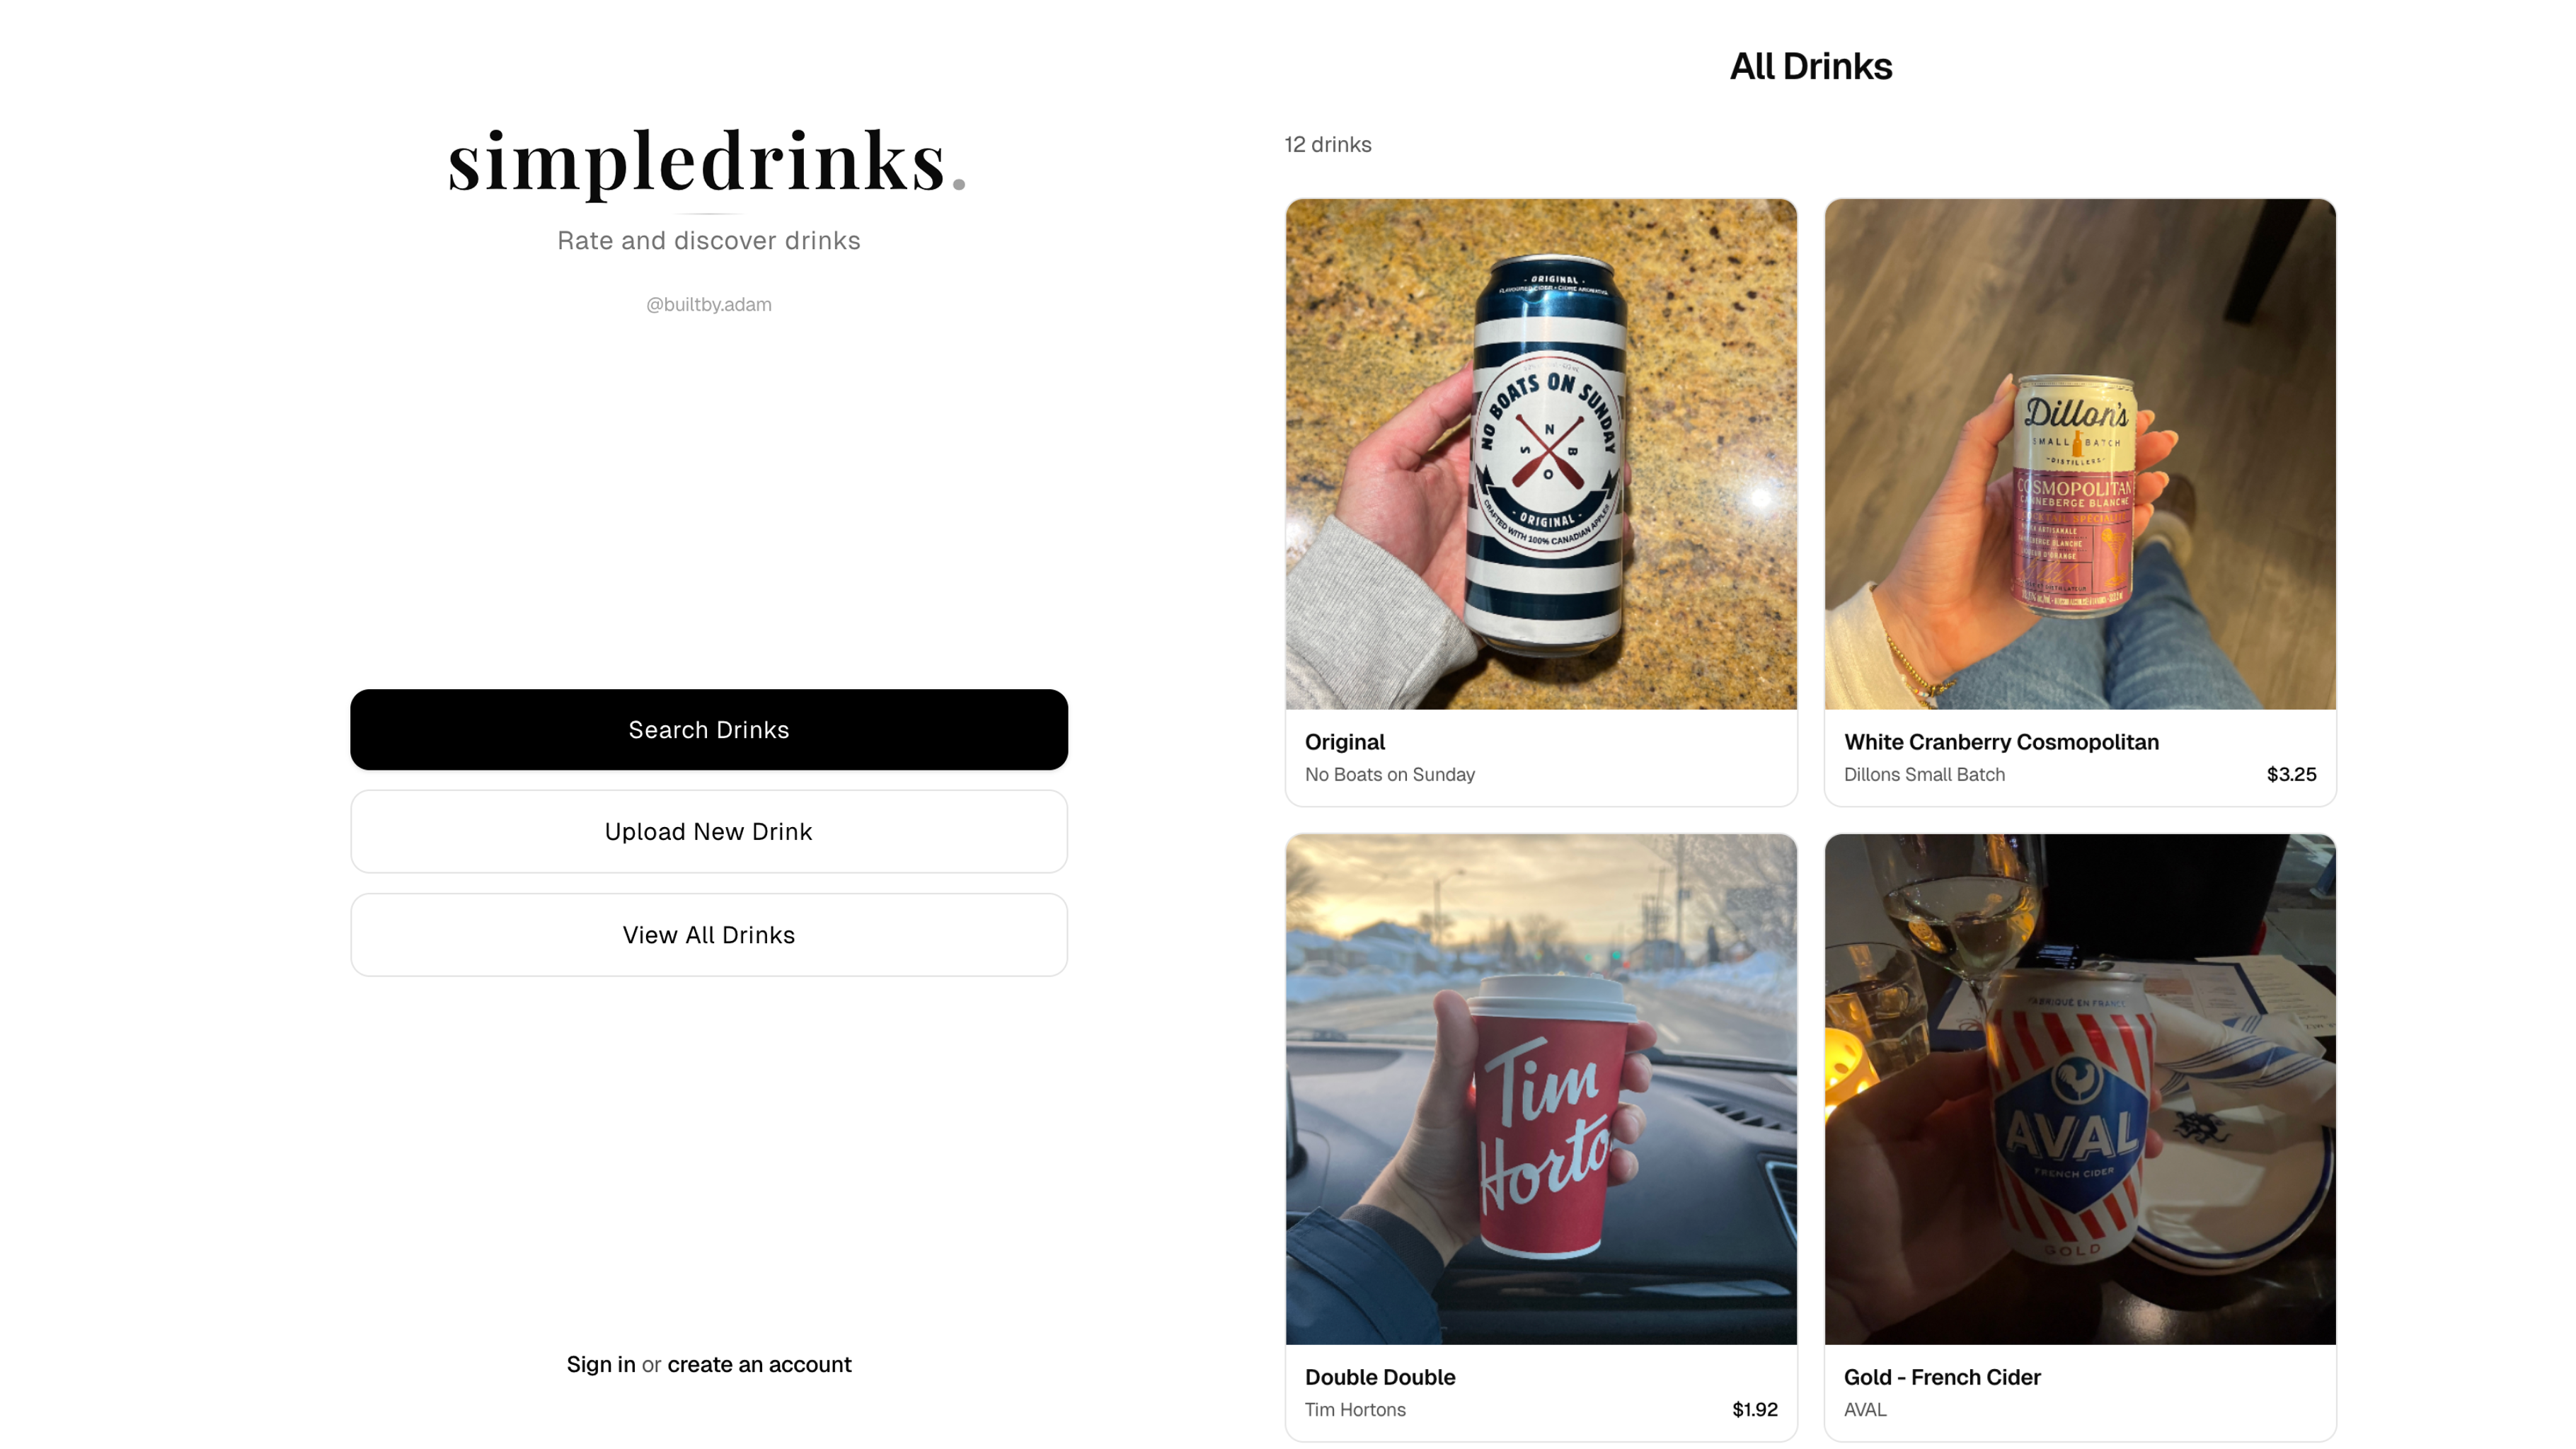Viewport: 2576px width, 1449px height.
Task: Click the Dillons Small Batch brand label
Action: click(x=1924, y=774)
